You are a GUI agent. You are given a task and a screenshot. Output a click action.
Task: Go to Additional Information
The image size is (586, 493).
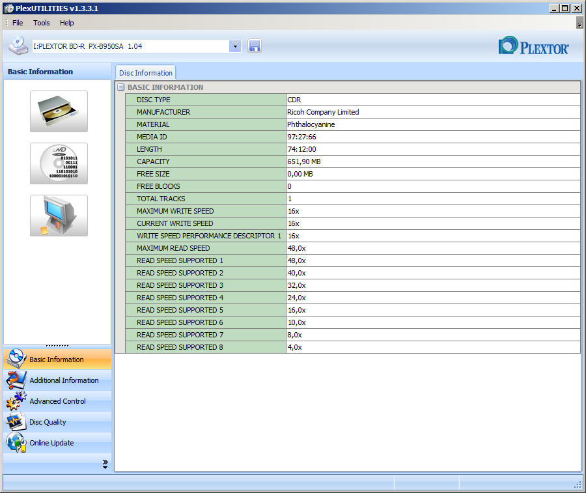(57, 380)
